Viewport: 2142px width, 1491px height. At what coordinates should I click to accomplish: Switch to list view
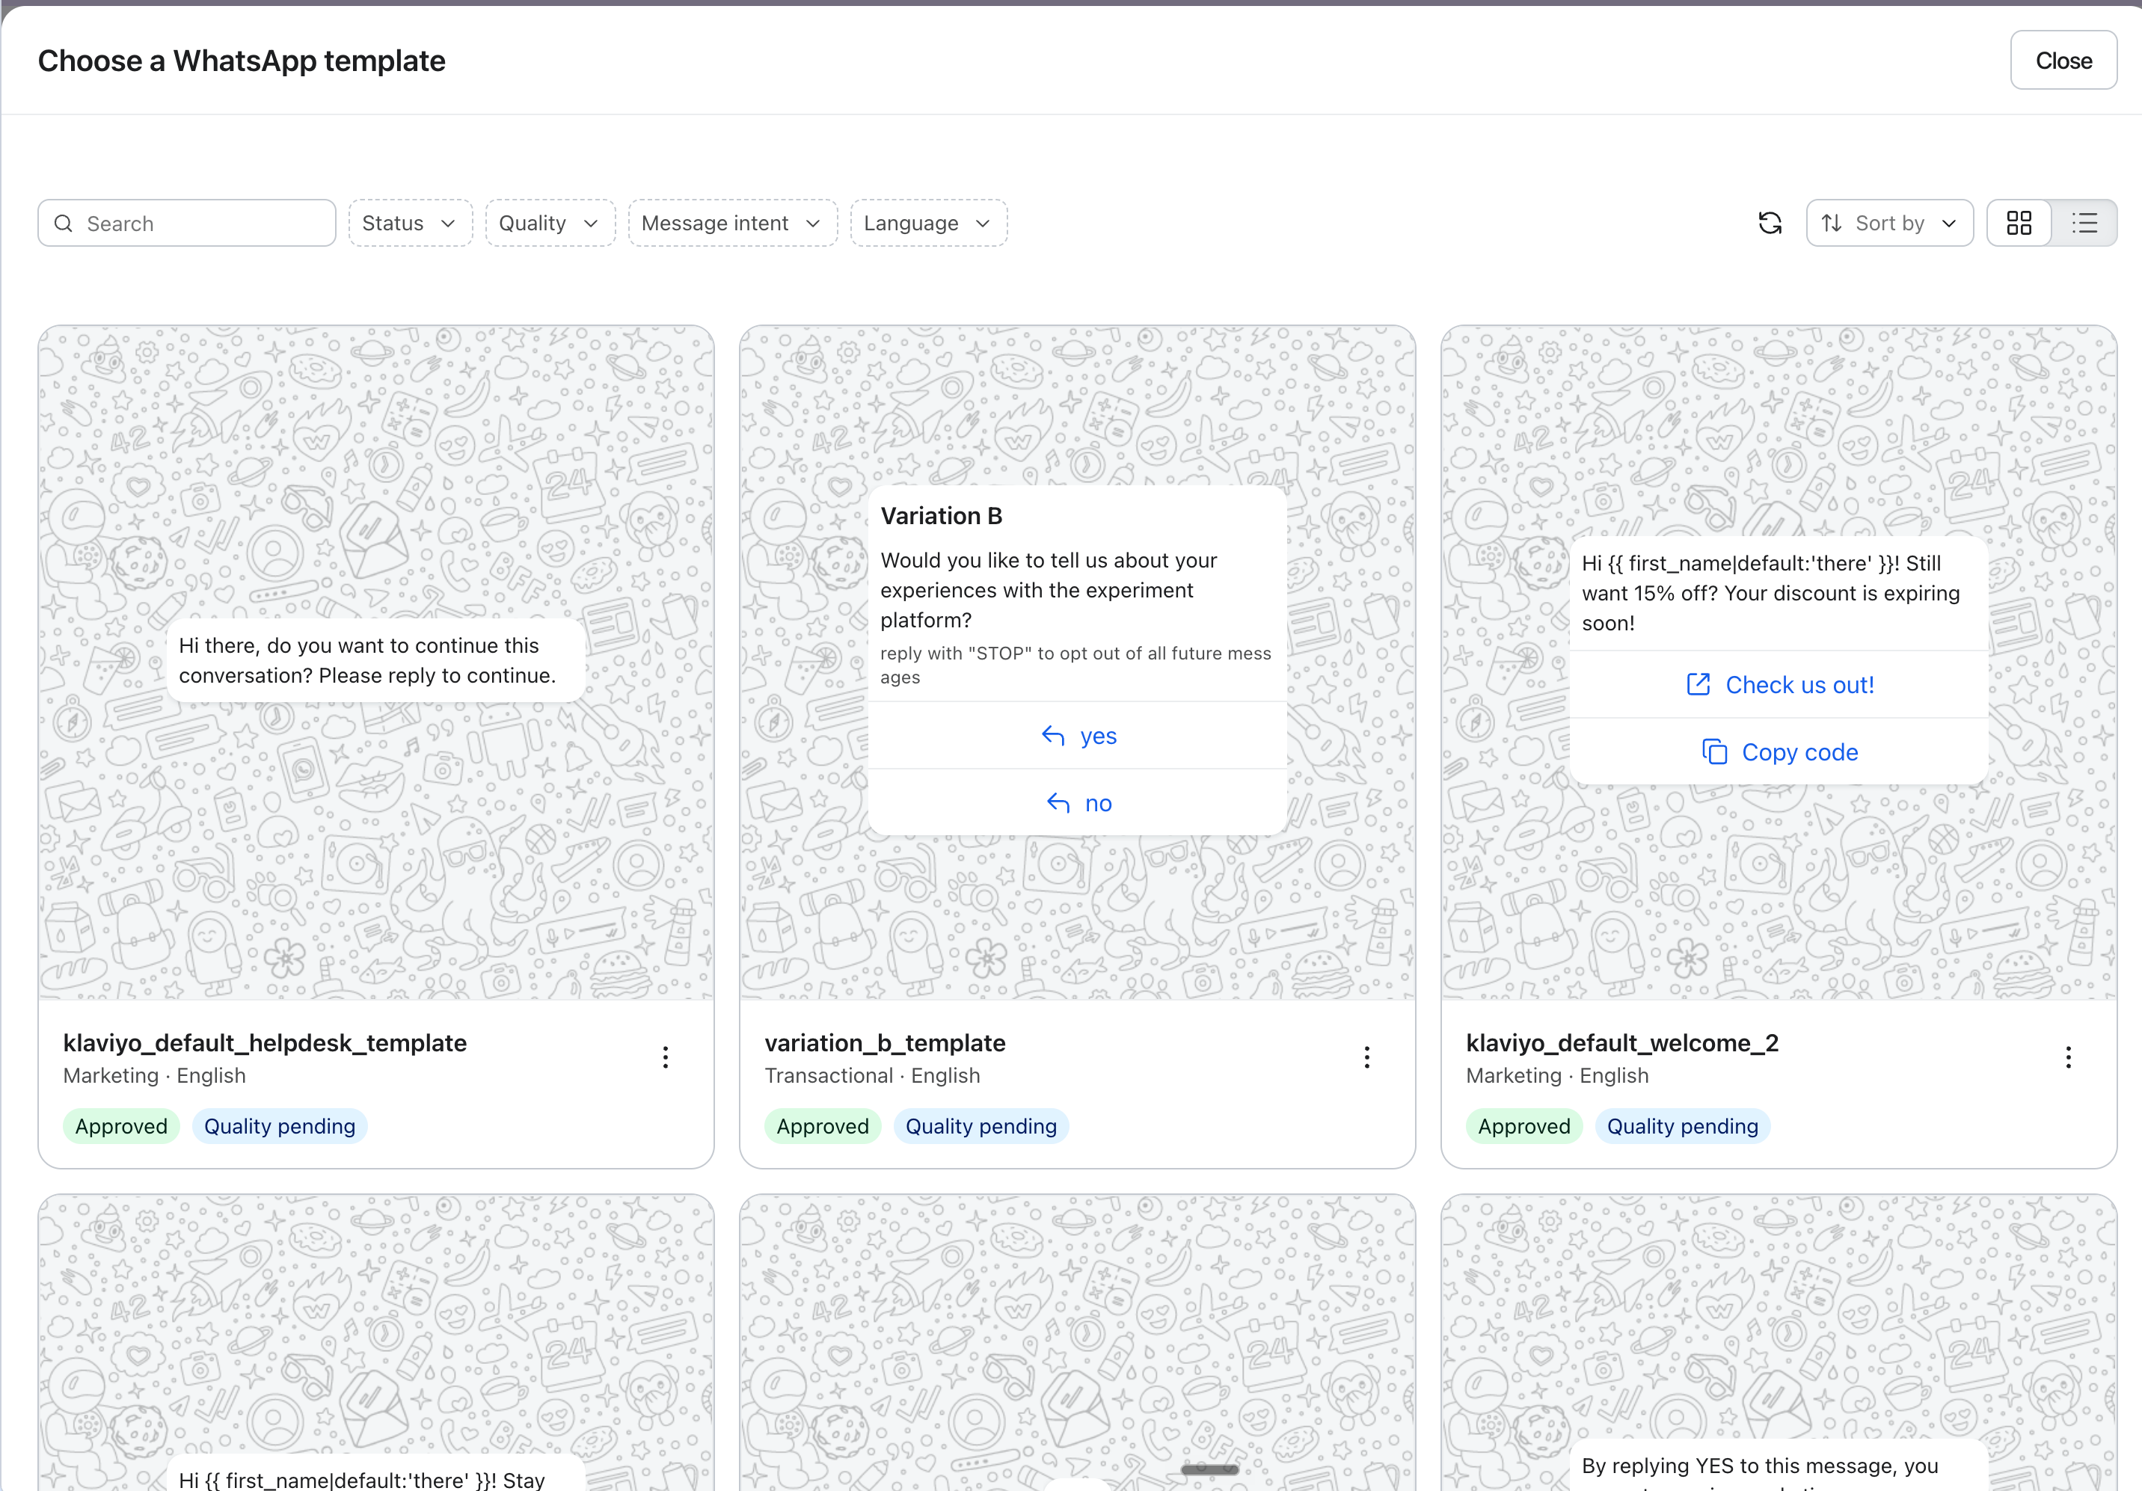click(2084, 223)
